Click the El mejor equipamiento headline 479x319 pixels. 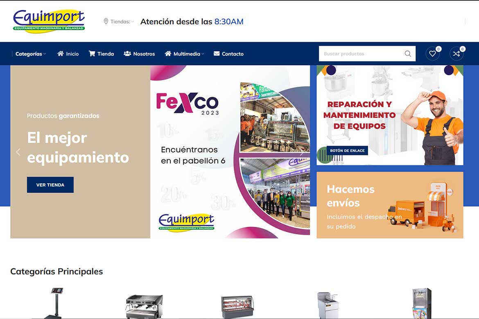tap(78, 148)
